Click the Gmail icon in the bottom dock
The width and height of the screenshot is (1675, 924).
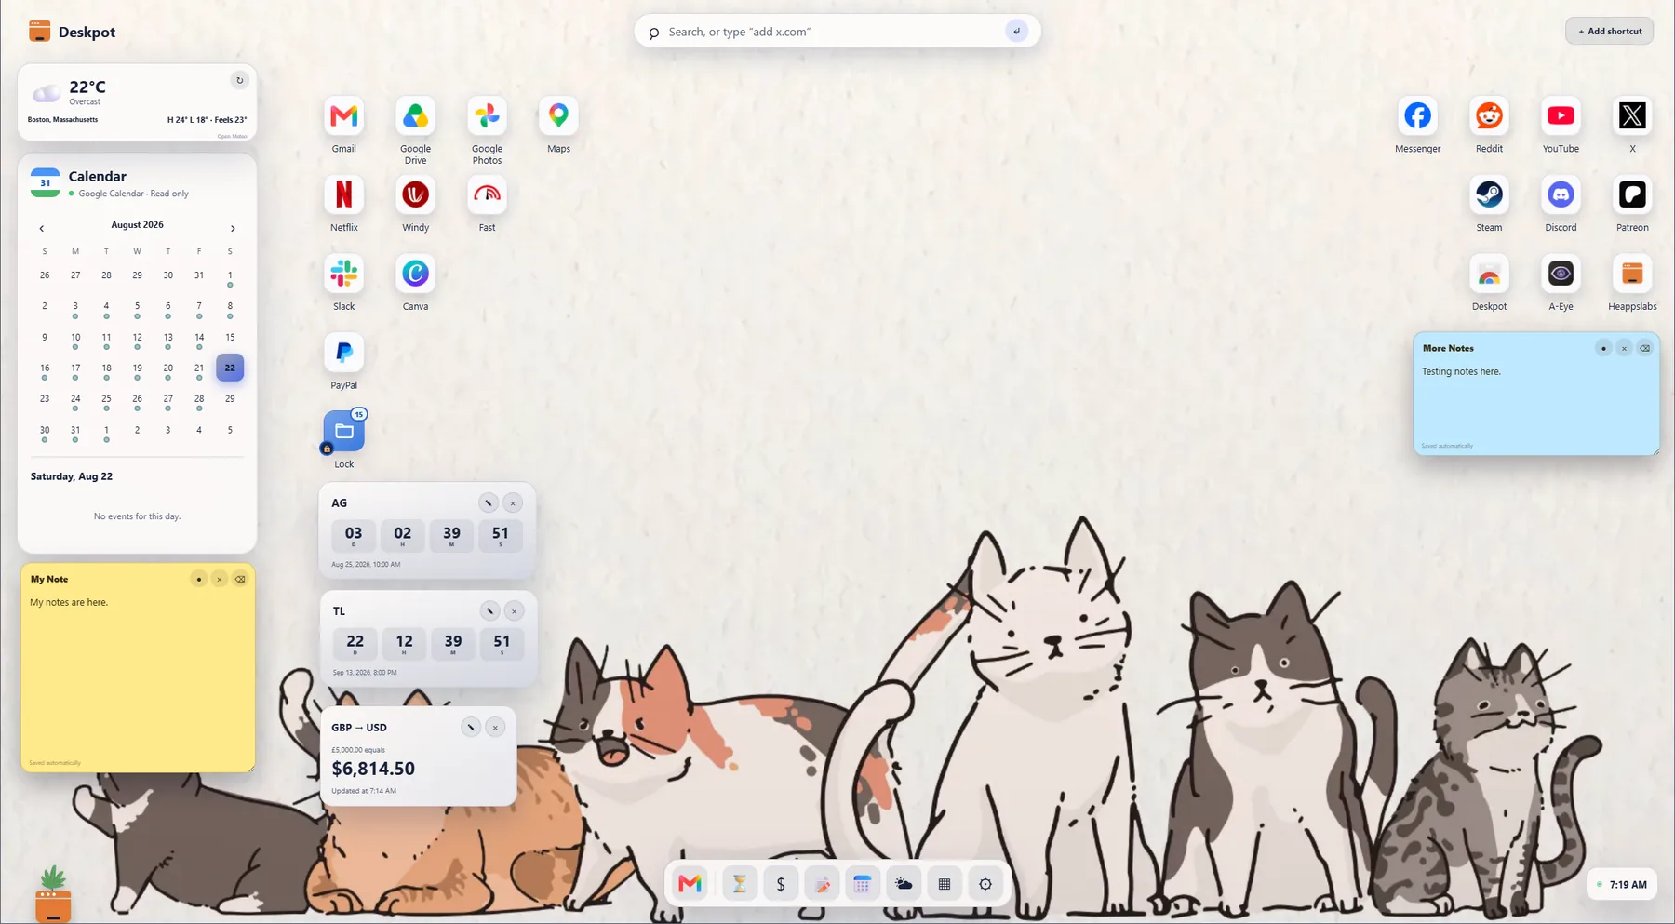click(x=690, y=884)
